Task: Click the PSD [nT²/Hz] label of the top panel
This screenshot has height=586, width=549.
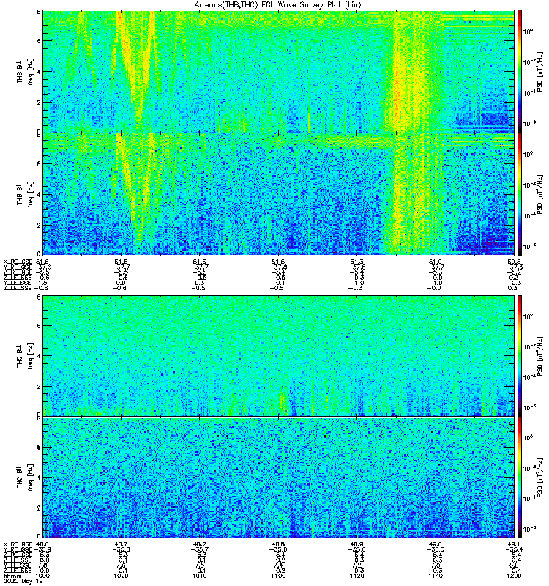Action: pyautogui.click(x=539, y=71)
